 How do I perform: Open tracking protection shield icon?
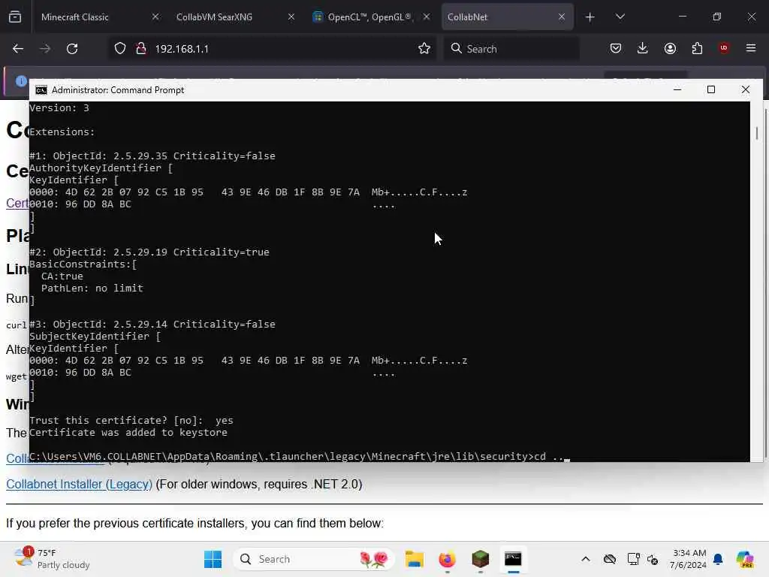click(120, 49)
